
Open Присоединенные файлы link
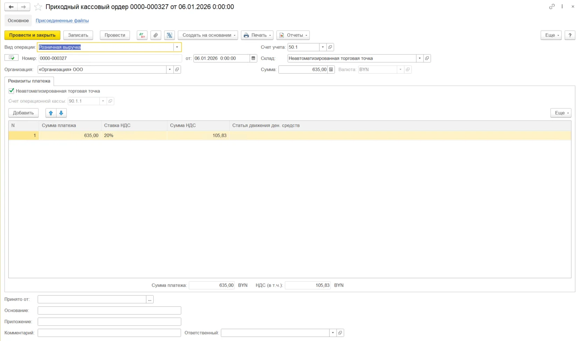62,21
